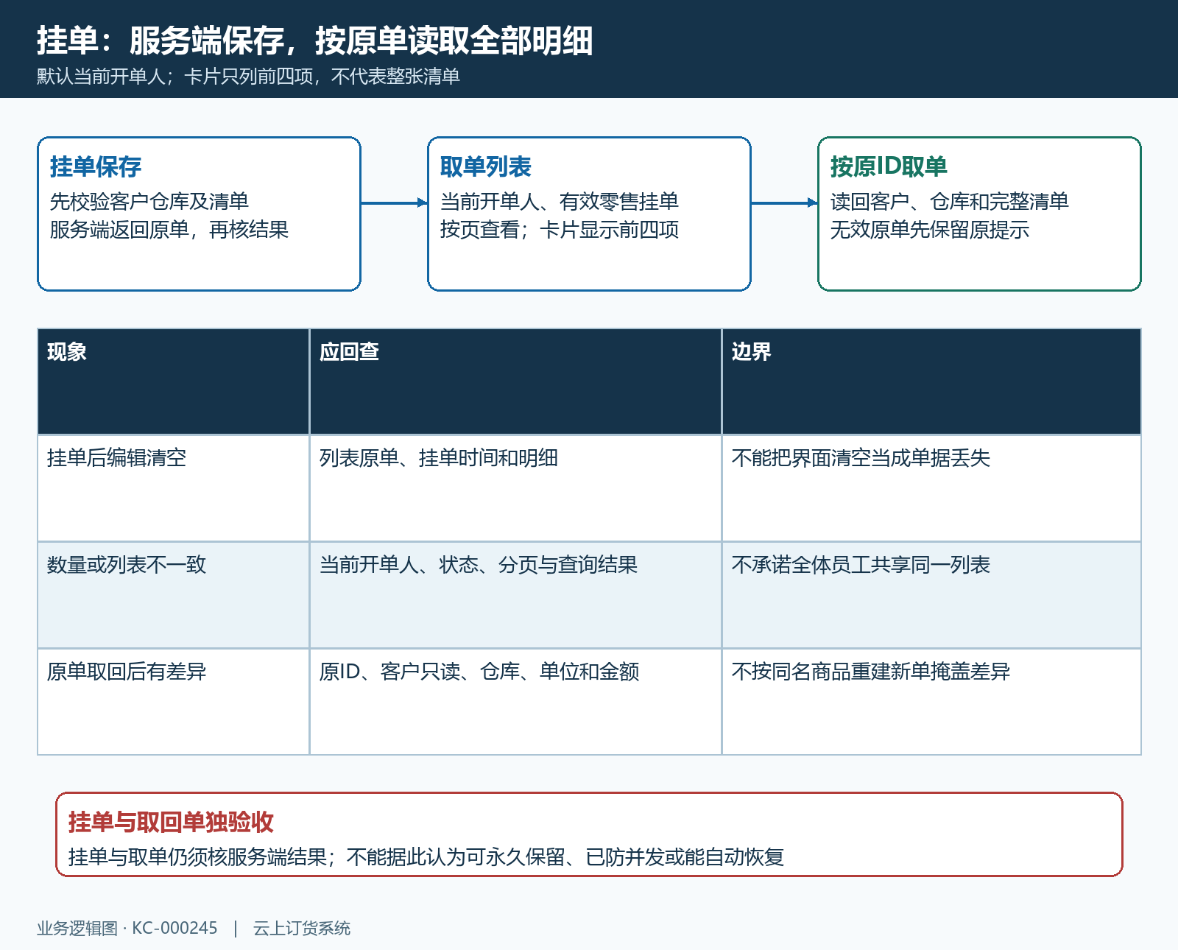Select cell 挂单后编辑清空
The image size is (1178, 950).
[x=174, y=488]
